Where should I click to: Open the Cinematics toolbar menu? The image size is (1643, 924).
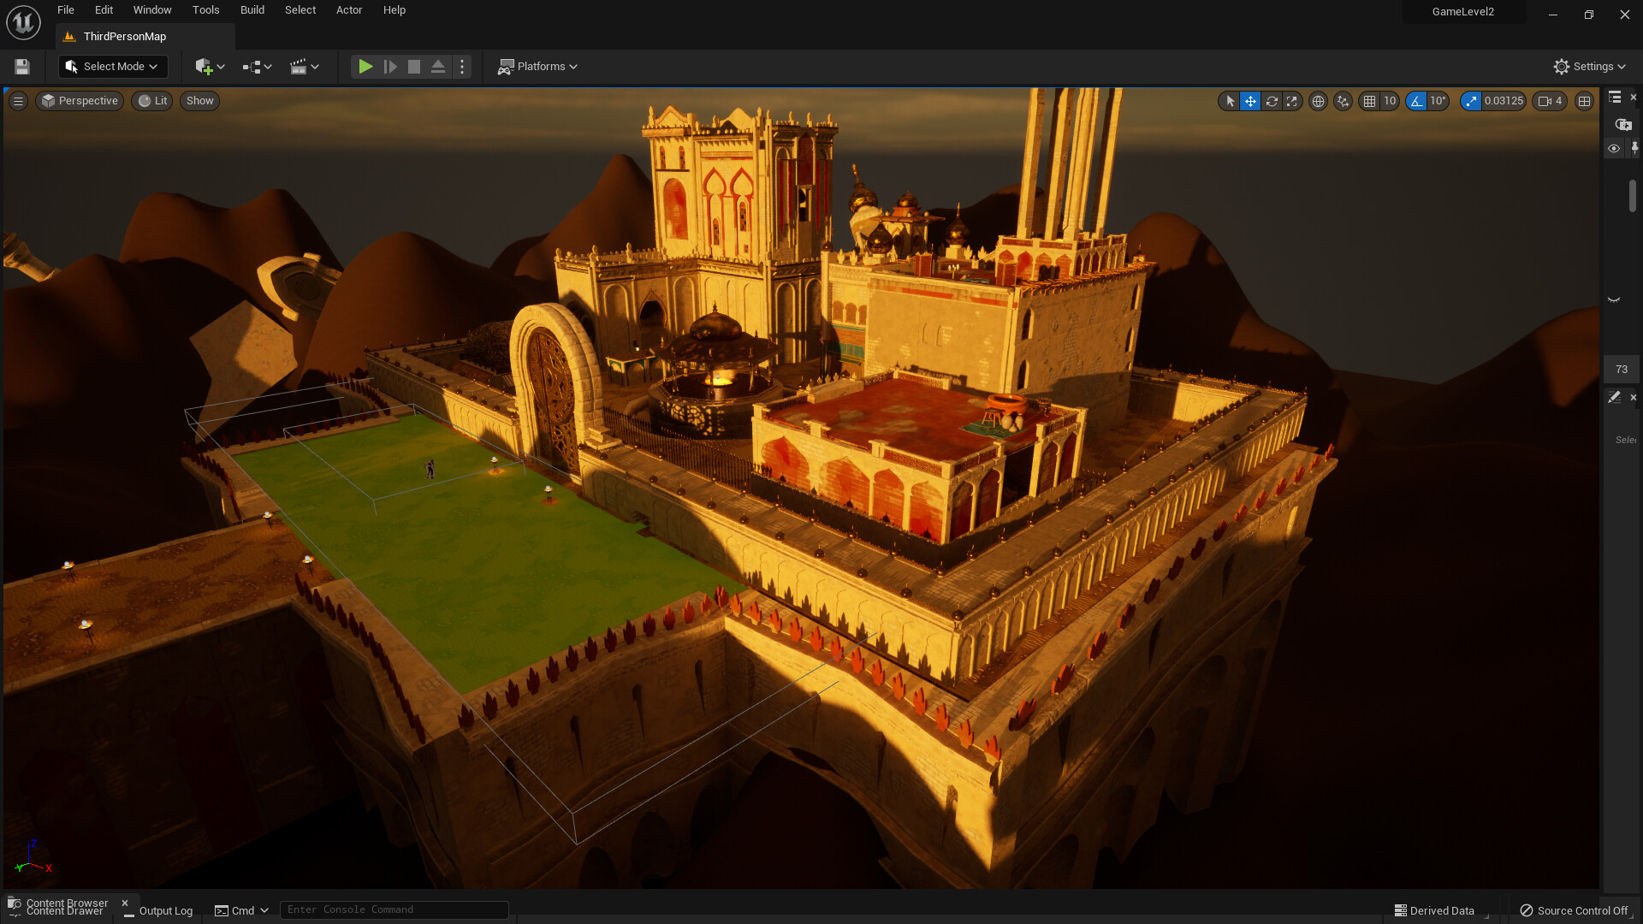[304, 67]
